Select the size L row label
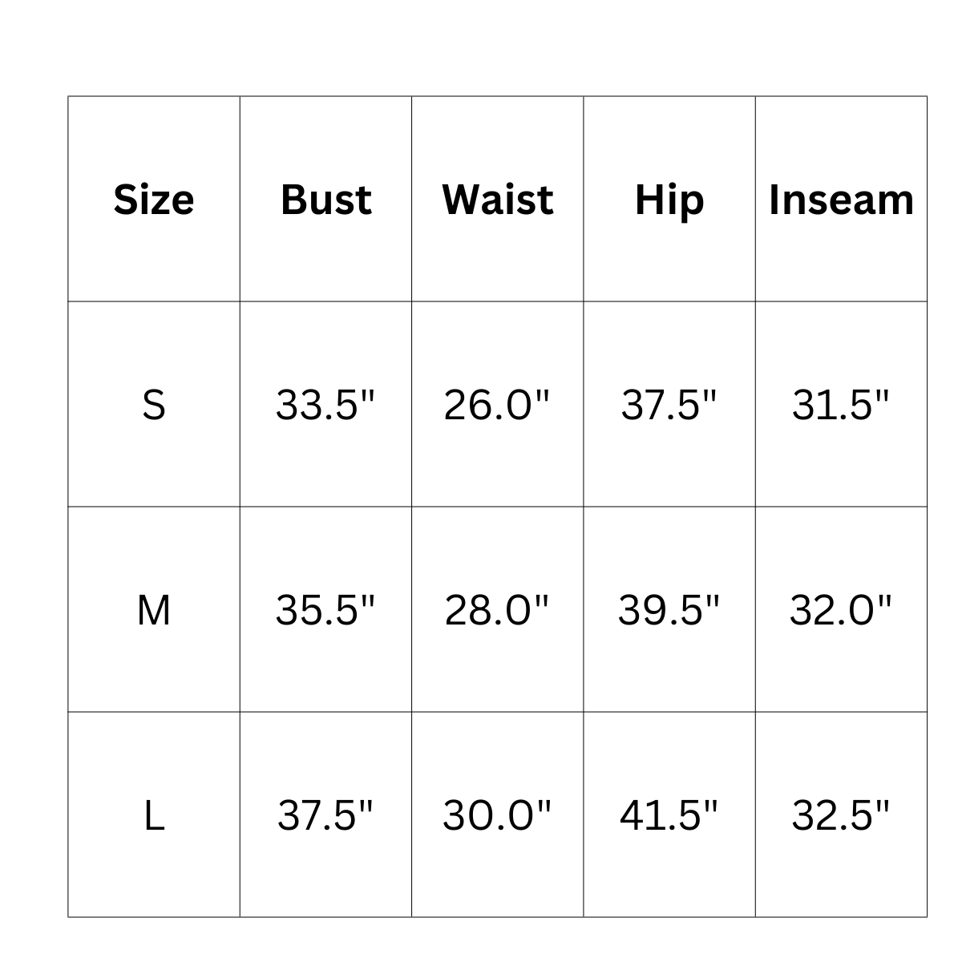The height and width of the screenshot is (962, 962). pos(154,815)
